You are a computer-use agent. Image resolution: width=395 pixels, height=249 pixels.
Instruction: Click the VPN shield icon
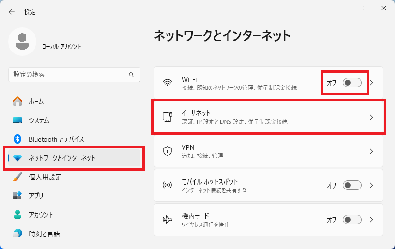pos(167,151)
